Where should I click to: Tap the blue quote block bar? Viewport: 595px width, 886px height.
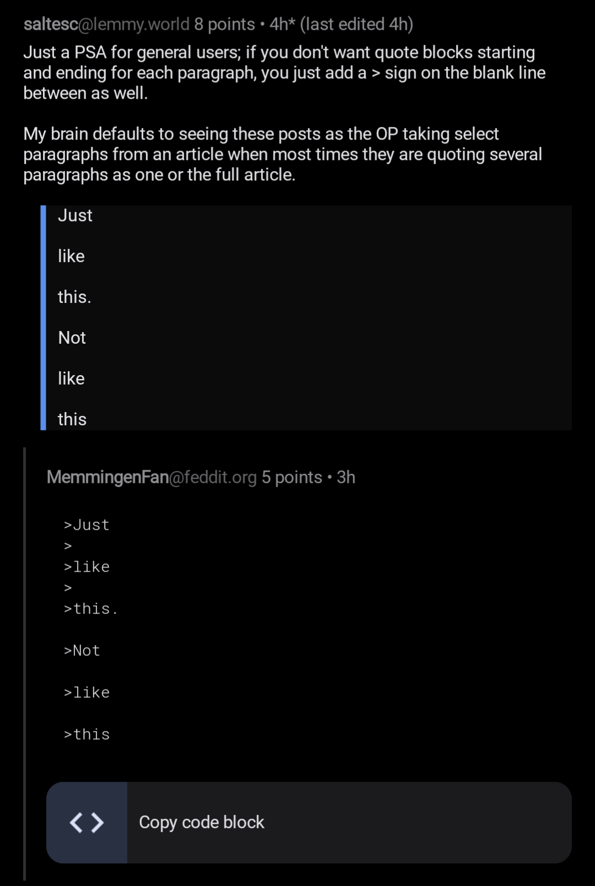43,318
